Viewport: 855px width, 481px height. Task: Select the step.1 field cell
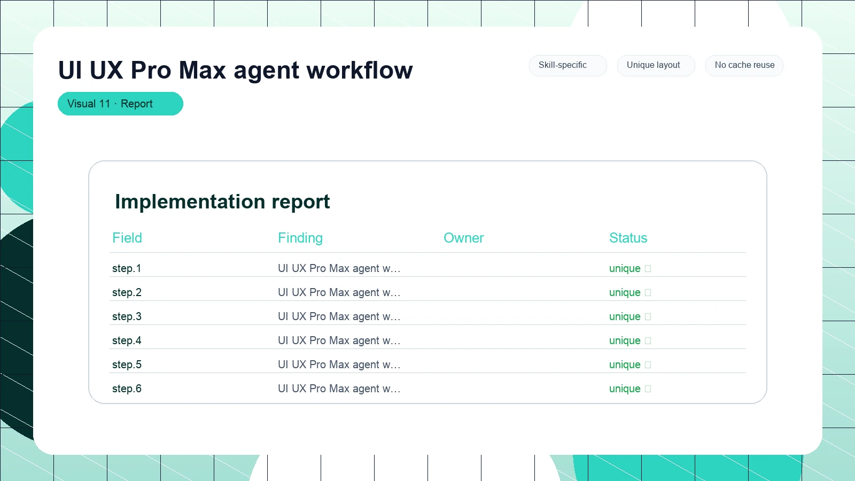click(127, 268)
